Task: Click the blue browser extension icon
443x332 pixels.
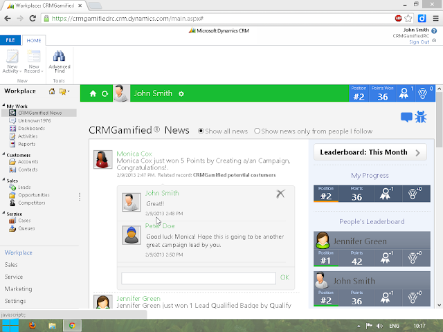Action: click(x=422, y=19)
